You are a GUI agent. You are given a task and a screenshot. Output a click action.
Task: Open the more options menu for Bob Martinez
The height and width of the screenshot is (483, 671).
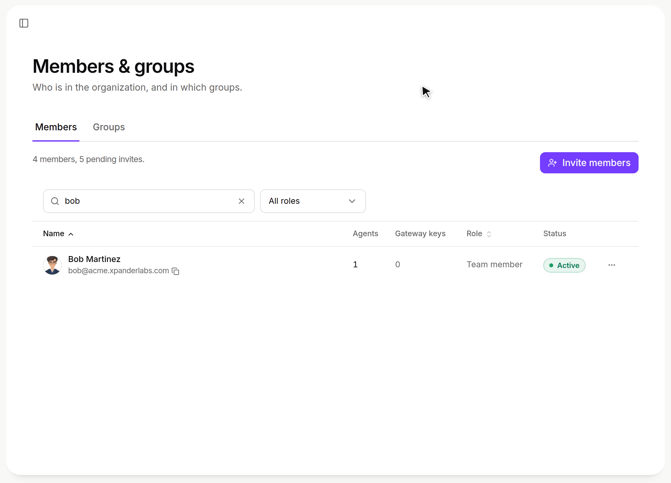[612, 265]
